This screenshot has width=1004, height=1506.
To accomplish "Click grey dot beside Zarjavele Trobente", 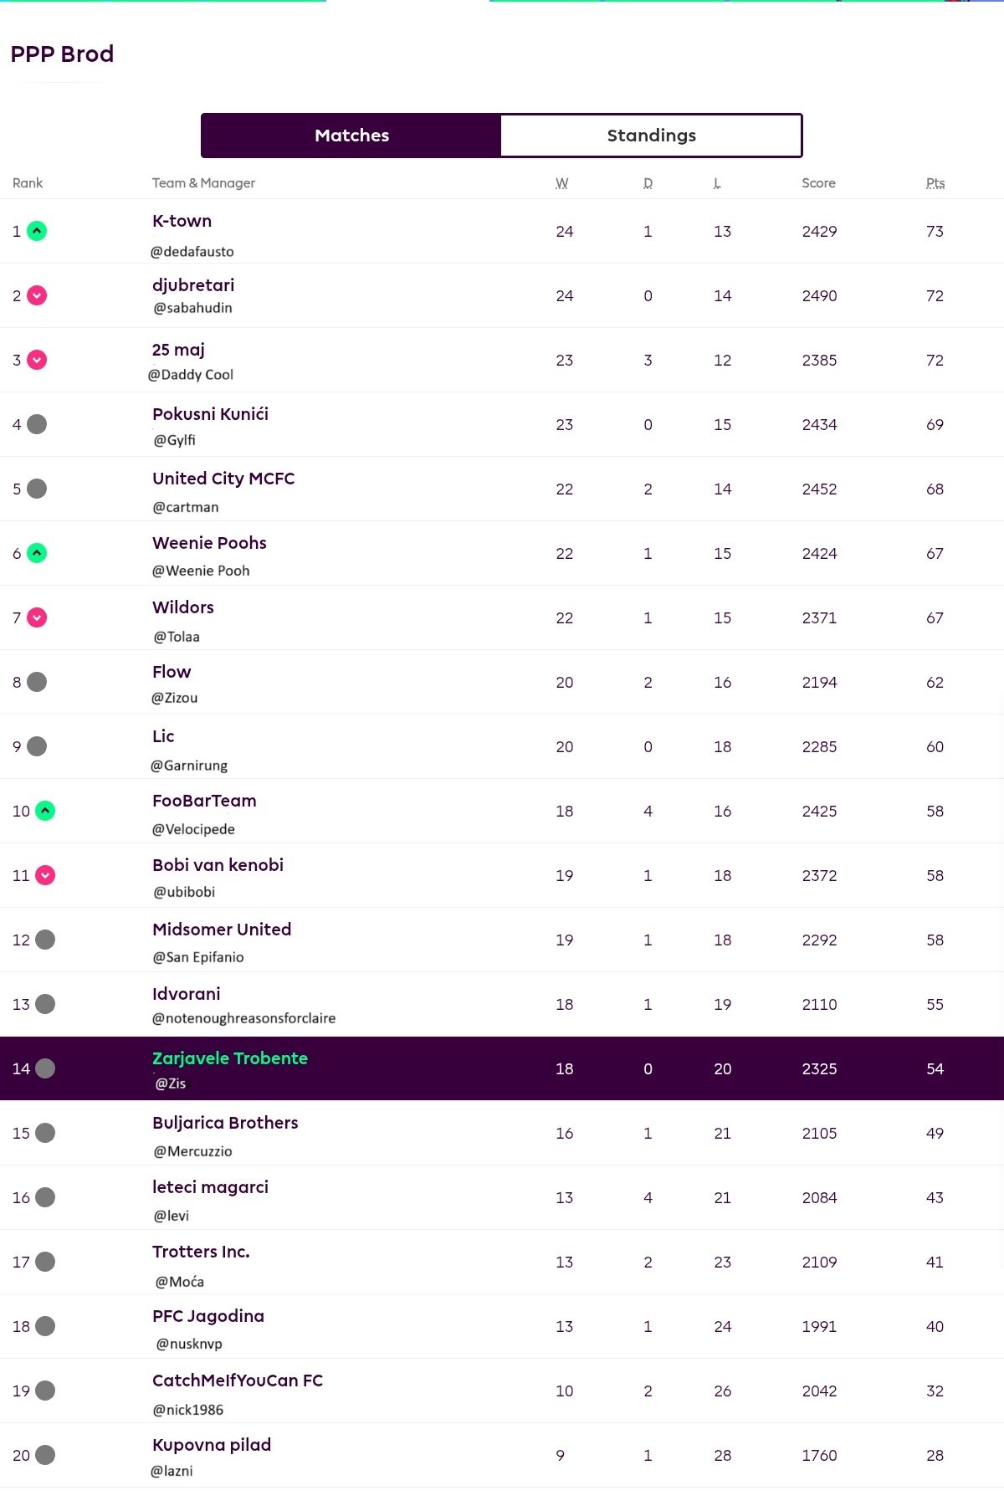I will 45,1068.
